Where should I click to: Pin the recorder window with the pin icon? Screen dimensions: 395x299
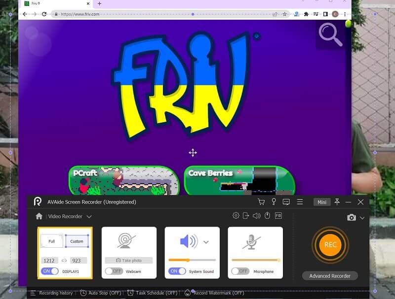(337, 202)
